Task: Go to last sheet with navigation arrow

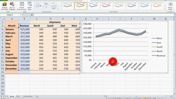Action: (x=7, y=96)
